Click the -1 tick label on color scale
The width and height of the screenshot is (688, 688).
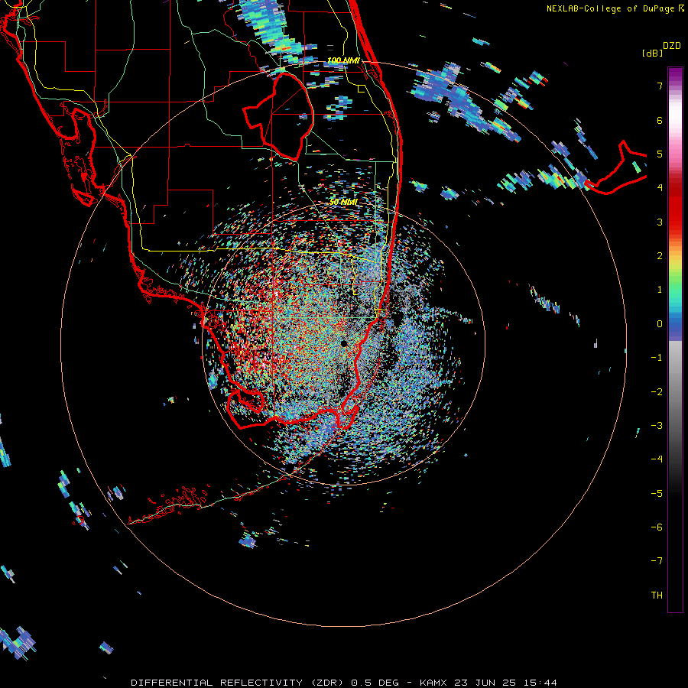[x=657, y=358]
